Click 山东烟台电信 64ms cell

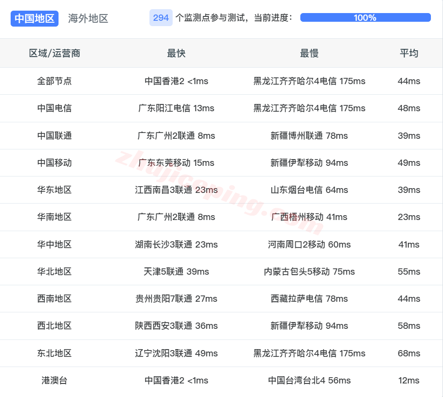pyautogui.click(x=310, y=190)
